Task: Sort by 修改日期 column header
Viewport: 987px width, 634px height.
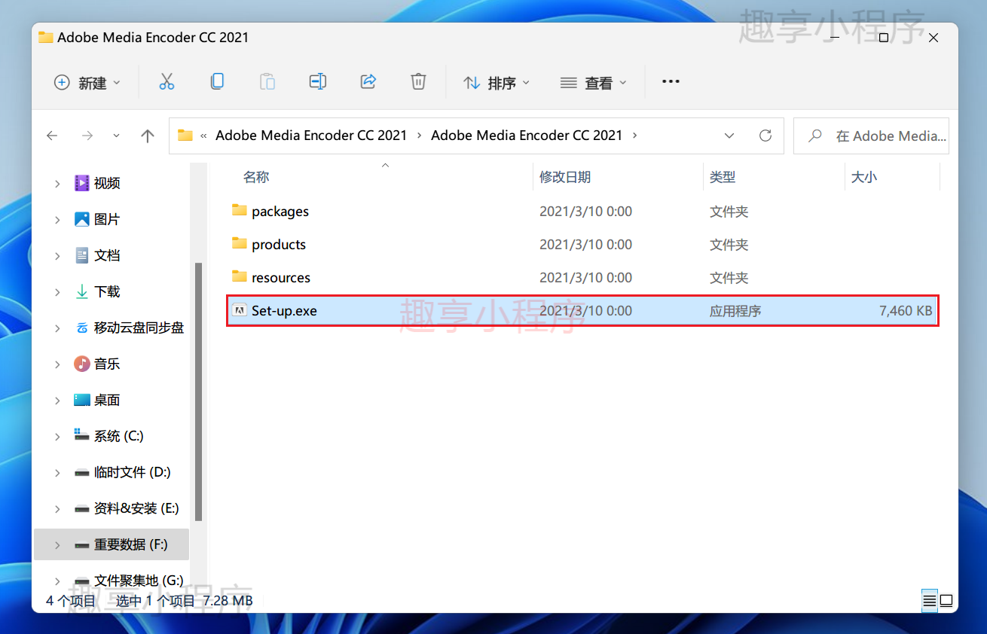Action: (565, 177)
